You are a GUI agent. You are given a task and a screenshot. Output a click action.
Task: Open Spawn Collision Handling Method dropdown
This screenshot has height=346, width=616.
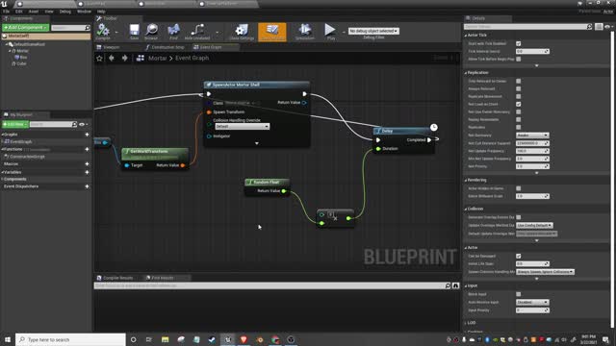point(546,272)
